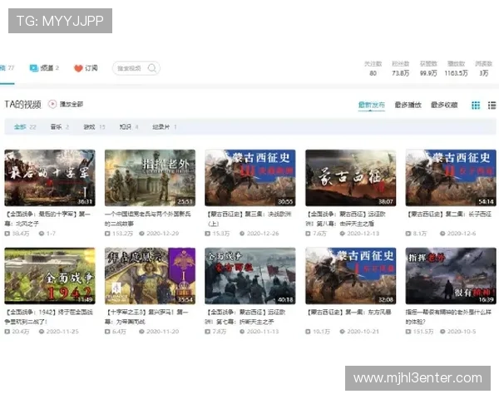Open title 指挥一帮很有精神的老外
Screen dimensions: 499x399
(x=449, y=317)
